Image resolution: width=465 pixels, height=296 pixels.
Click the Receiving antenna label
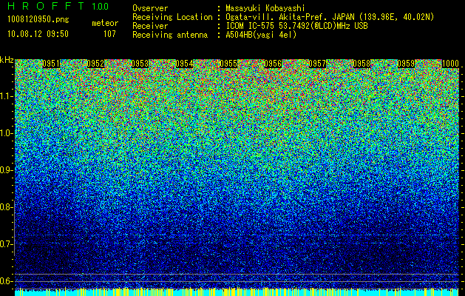[x=170, y=35]
